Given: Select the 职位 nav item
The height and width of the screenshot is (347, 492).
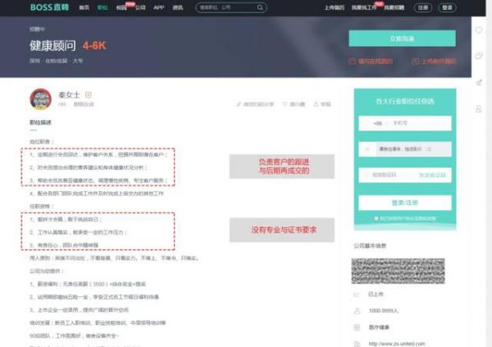Looking at the screenshot, I should pyautogui.click(x=102, y=7).
